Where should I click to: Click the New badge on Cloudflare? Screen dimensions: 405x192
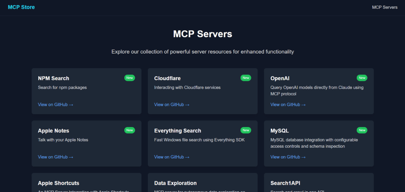point(246,78)
